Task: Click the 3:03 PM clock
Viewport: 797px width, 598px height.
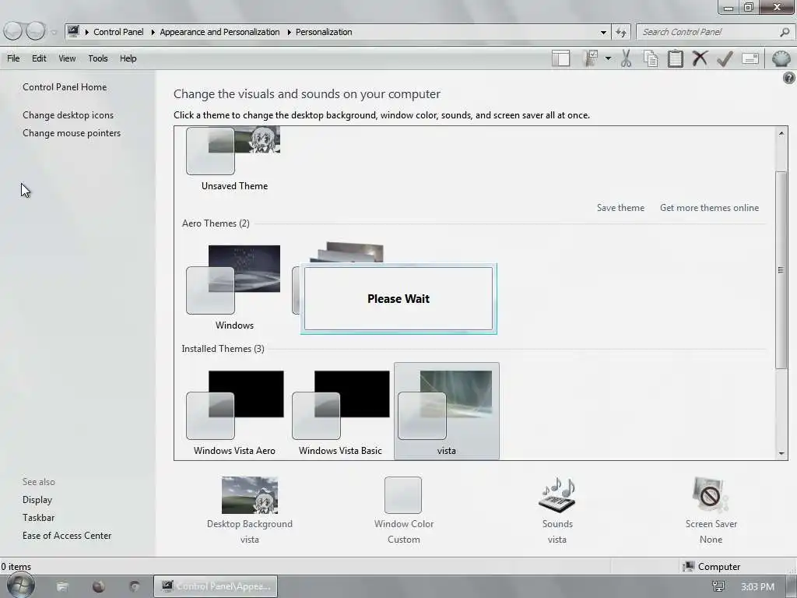Action: coord(757,587)
